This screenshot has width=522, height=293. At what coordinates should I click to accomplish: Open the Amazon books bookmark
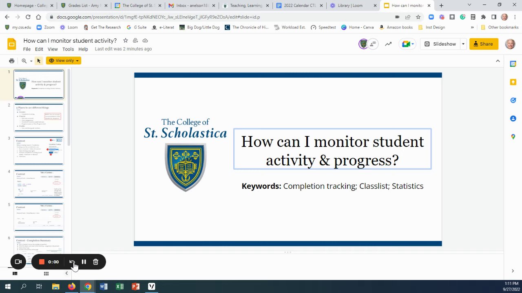click(396, 27)
